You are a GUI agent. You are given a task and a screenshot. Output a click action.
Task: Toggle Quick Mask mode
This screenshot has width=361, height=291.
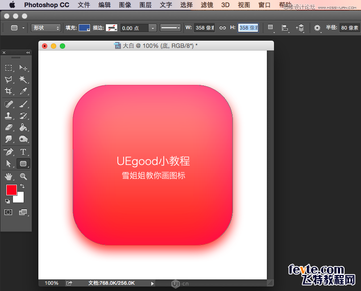coord(8,212)
